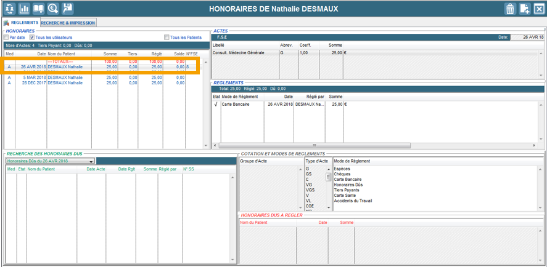Open the euro magnifier search icon
547x267 pixels.
coord(53,9)
